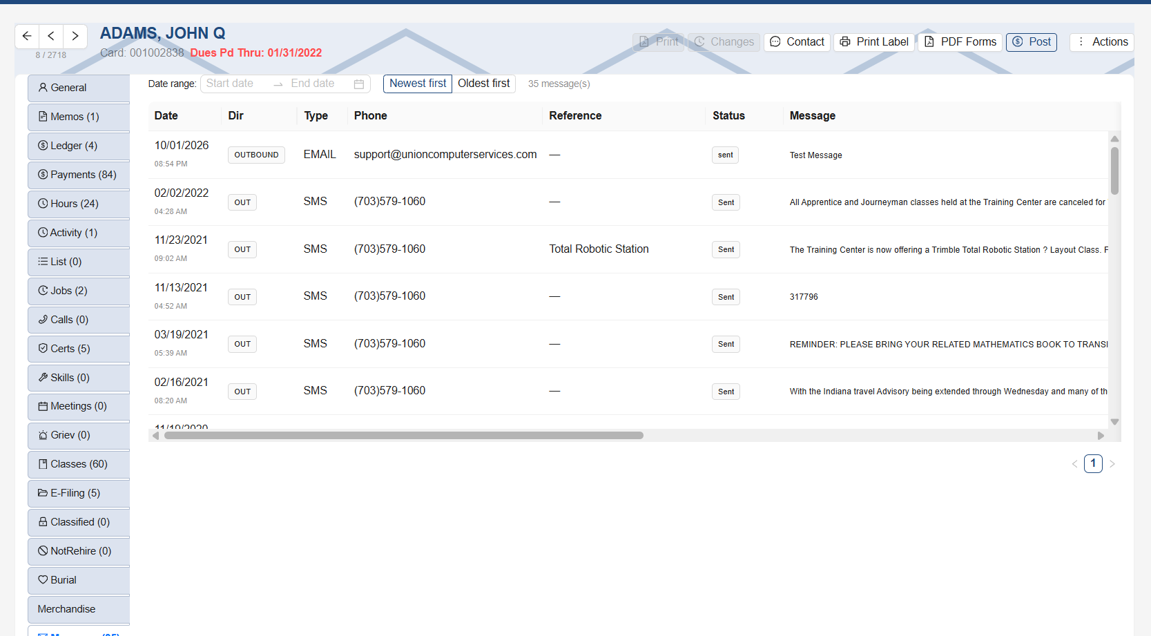Screen dimensions: 1151x636
Task: Open Certs (5) tab
Action: [x=79, y=349]
